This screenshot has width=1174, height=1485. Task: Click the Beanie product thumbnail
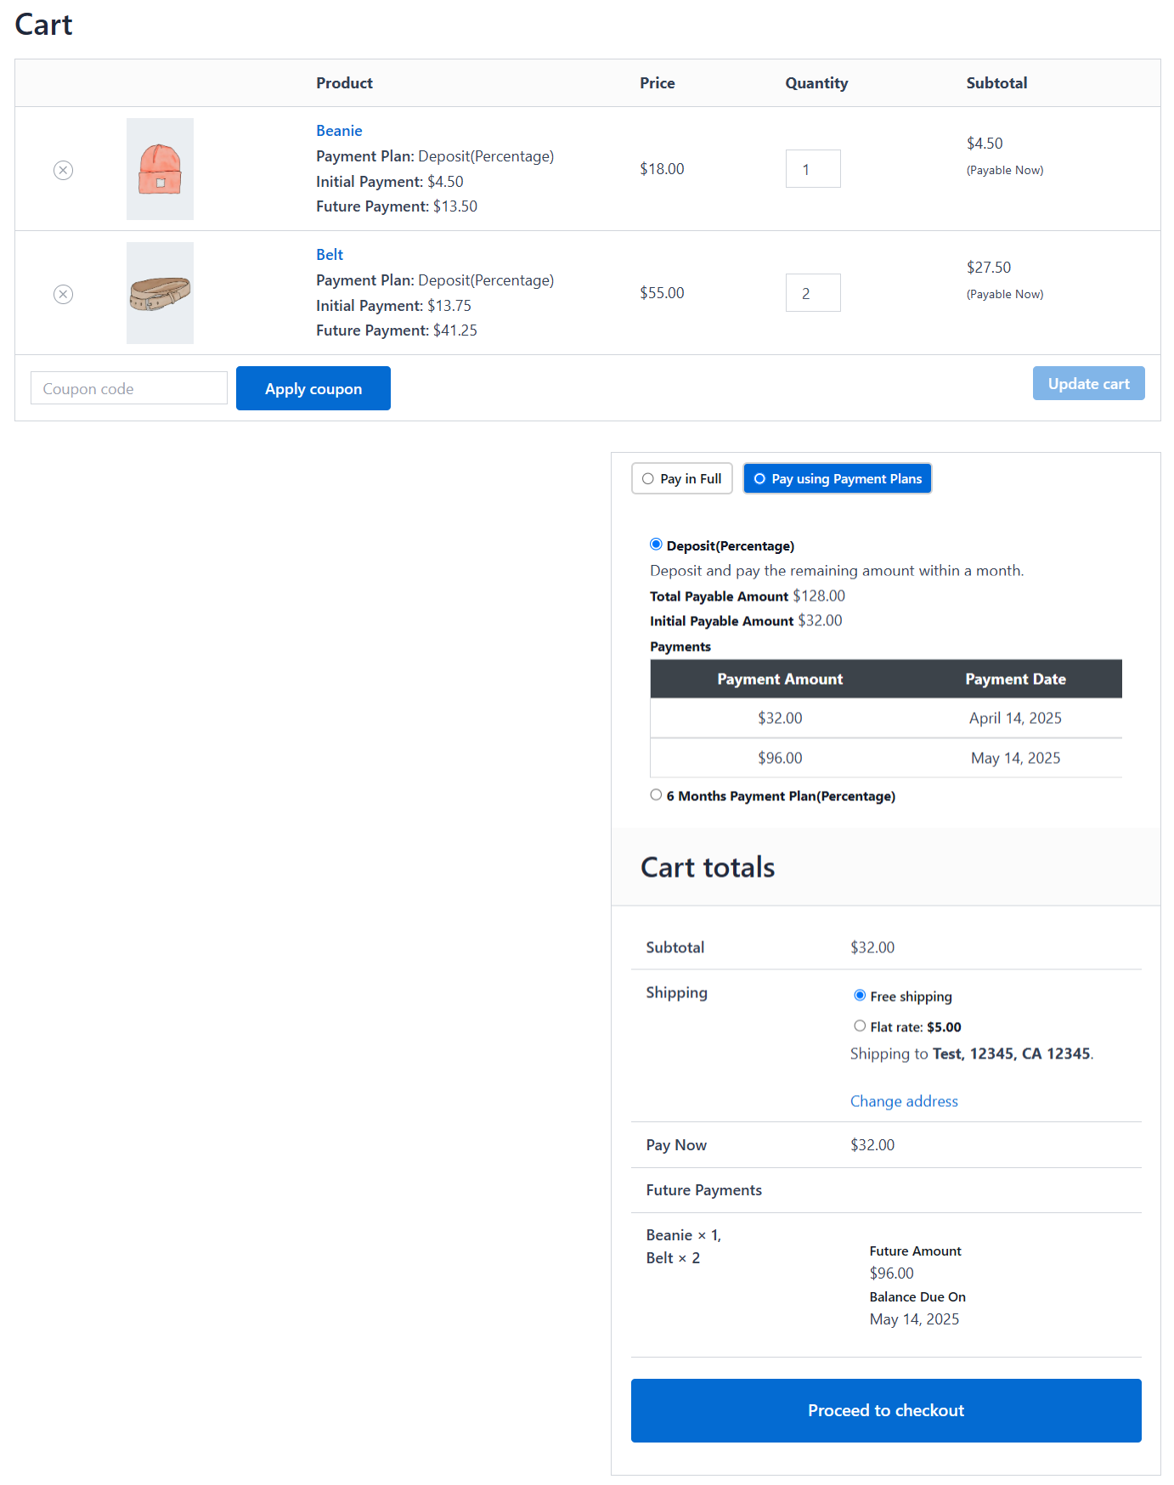160,168
